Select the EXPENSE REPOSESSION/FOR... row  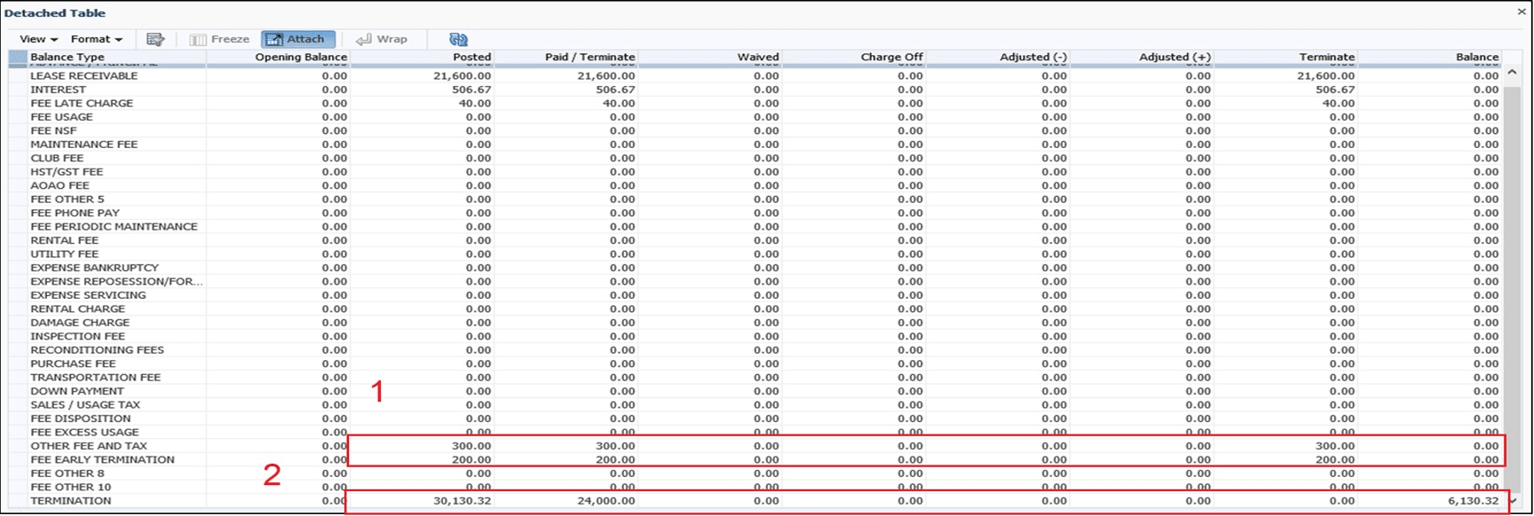click(x=755, y=282)
